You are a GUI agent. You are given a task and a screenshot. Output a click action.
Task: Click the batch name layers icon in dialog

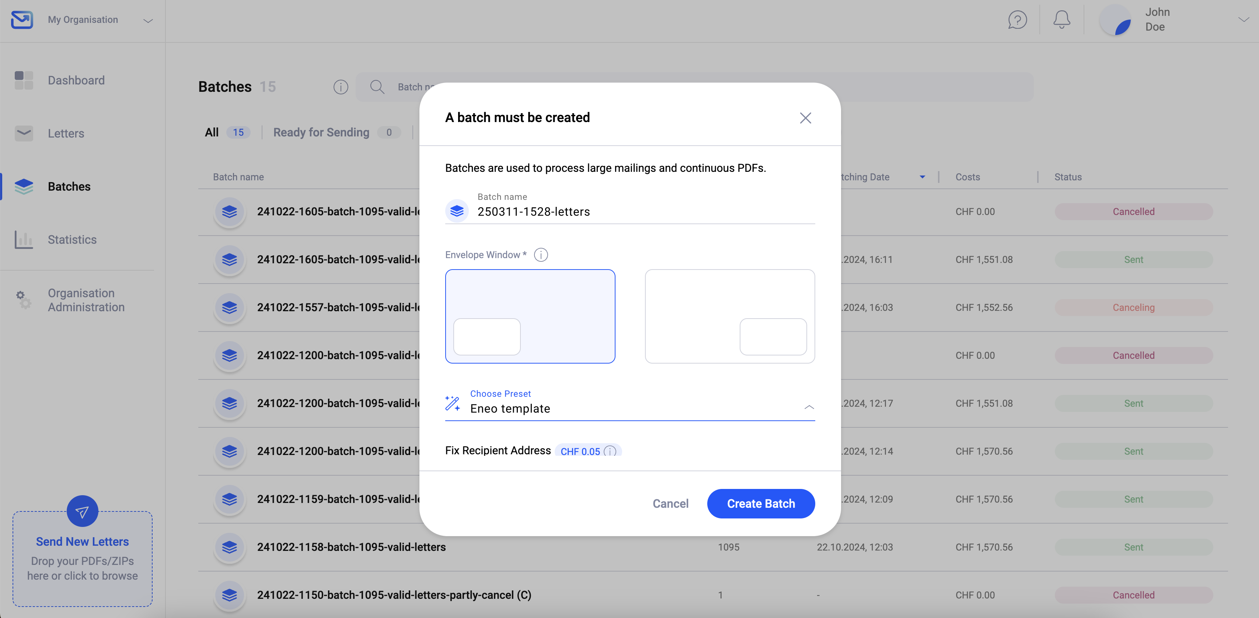[457, 211]
